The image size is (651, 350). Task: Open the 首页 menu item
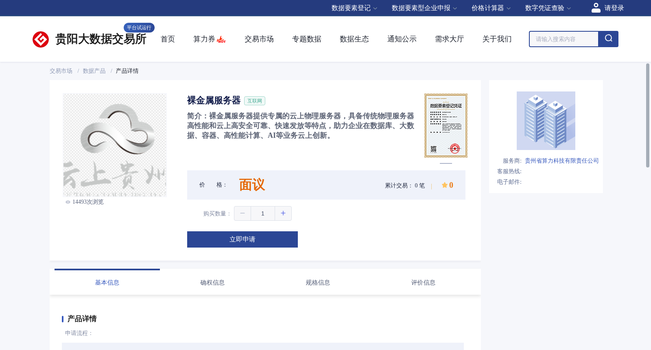tap(168, 39)
